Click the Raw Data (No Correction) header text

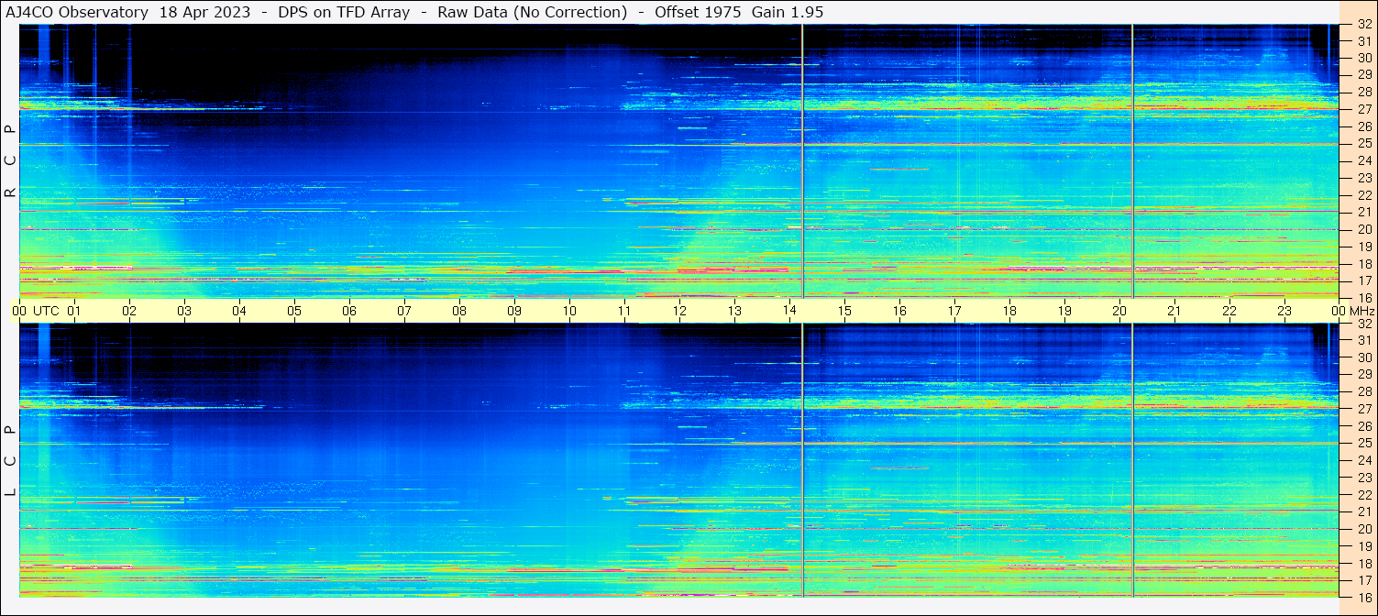pyautogui.click(x=533, y=12)
